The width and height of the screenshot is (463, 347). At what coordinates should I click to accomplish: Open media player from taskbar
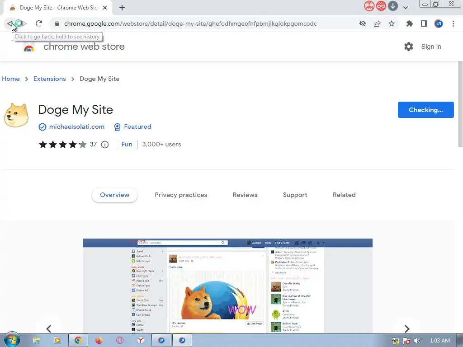(57, 341)
